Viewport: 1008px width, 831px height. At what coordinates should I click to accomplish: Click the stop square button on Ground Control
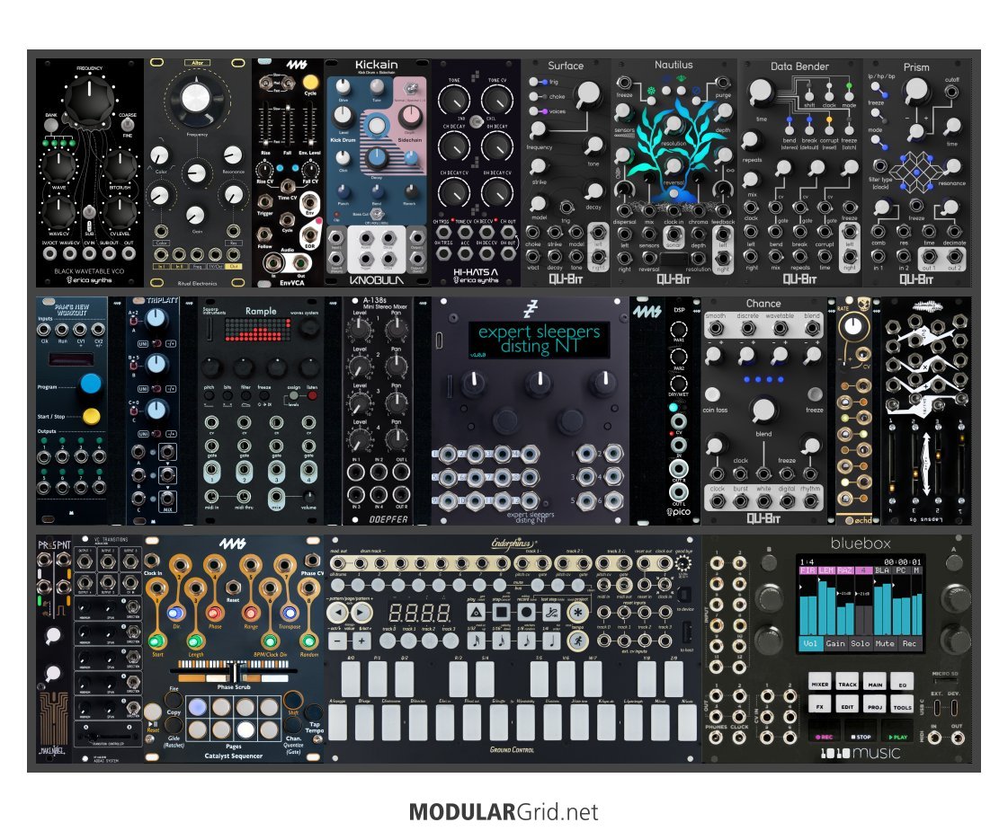tap(502, 612)
